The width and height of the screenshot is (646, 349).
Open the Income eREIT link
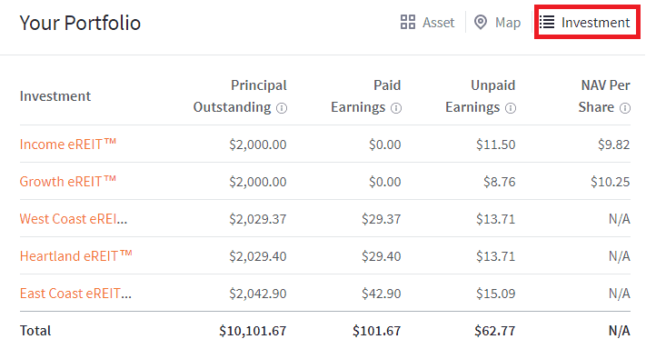point(68,145)
